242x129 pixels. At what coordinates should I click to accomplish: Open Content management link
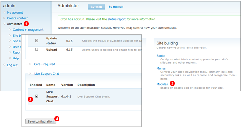click(x=28, y=30)
